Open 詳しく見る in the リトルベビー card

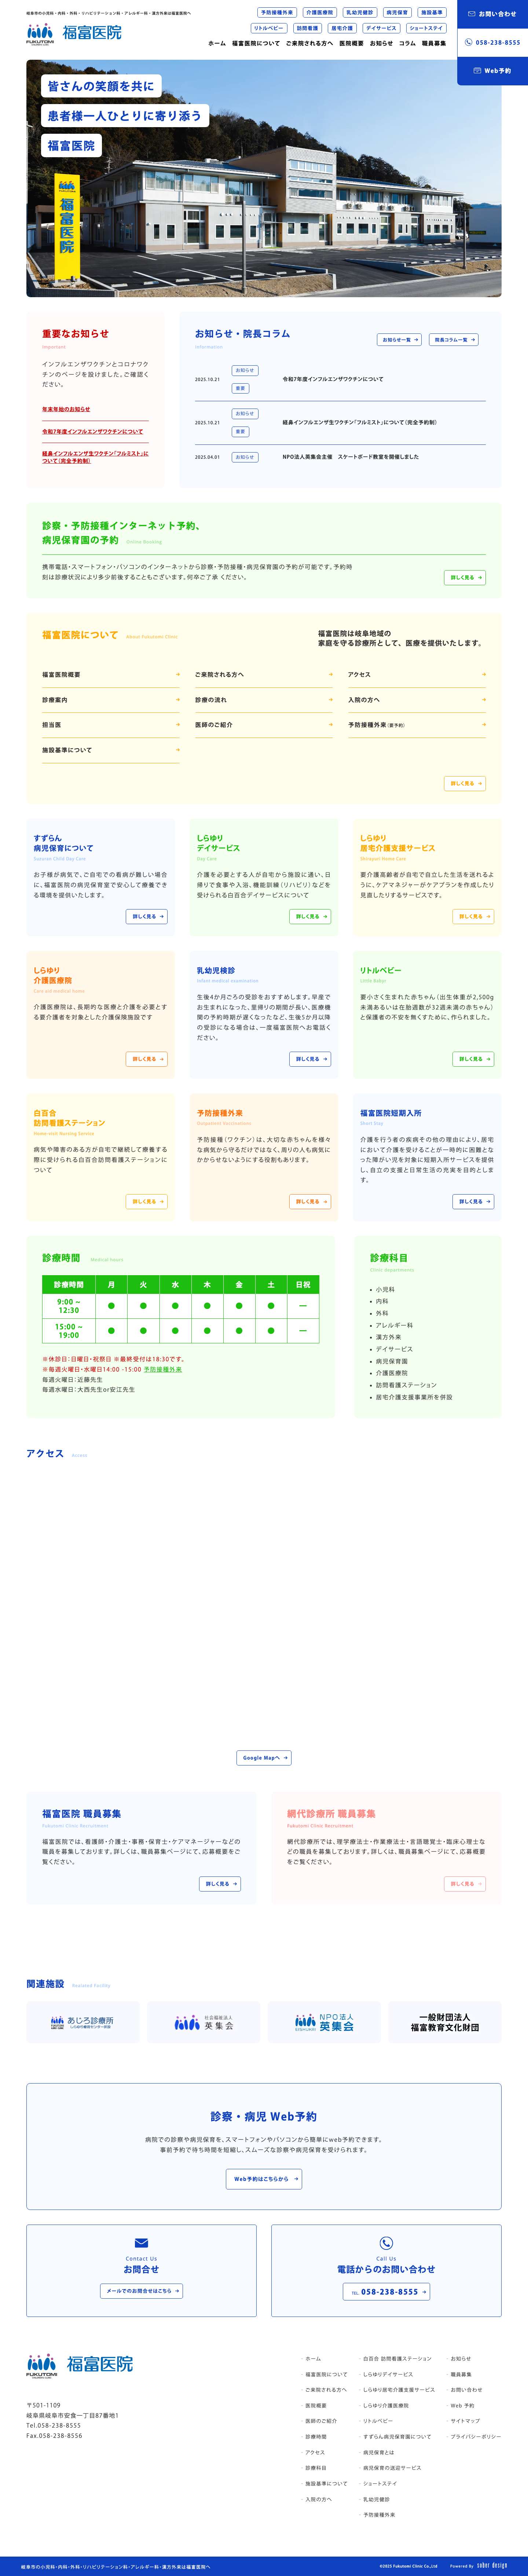click(473, 1059)
